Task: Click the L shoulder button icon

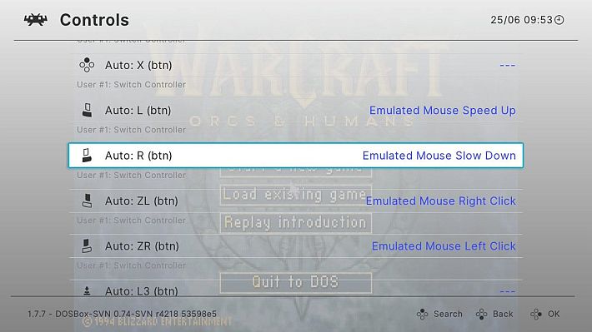Action: coord(88,110)
